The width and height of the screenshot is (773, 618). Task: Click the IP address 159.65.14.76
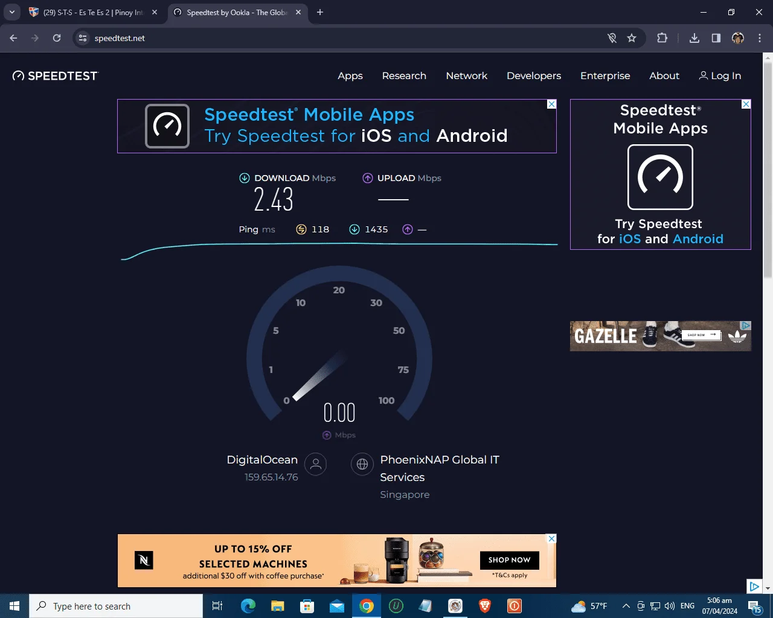pyautogui.click(x=271, y=477)
